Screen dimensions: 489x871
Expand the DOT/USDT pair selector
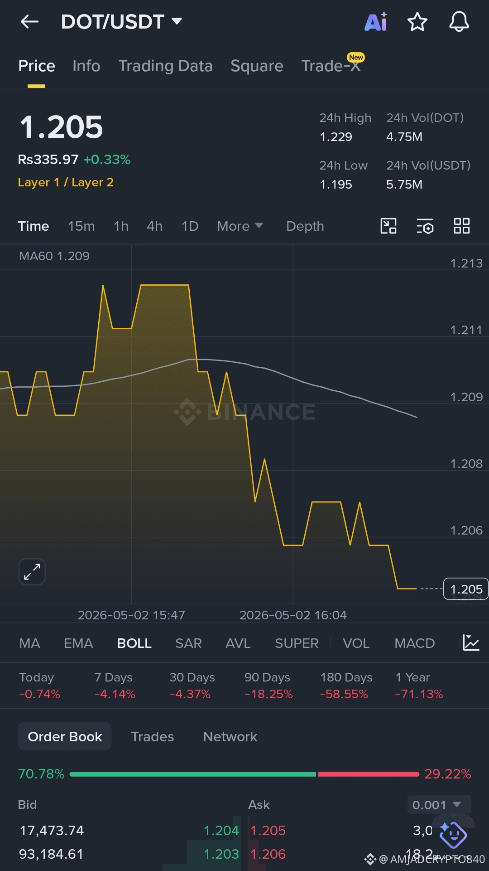tap(122, 21)
